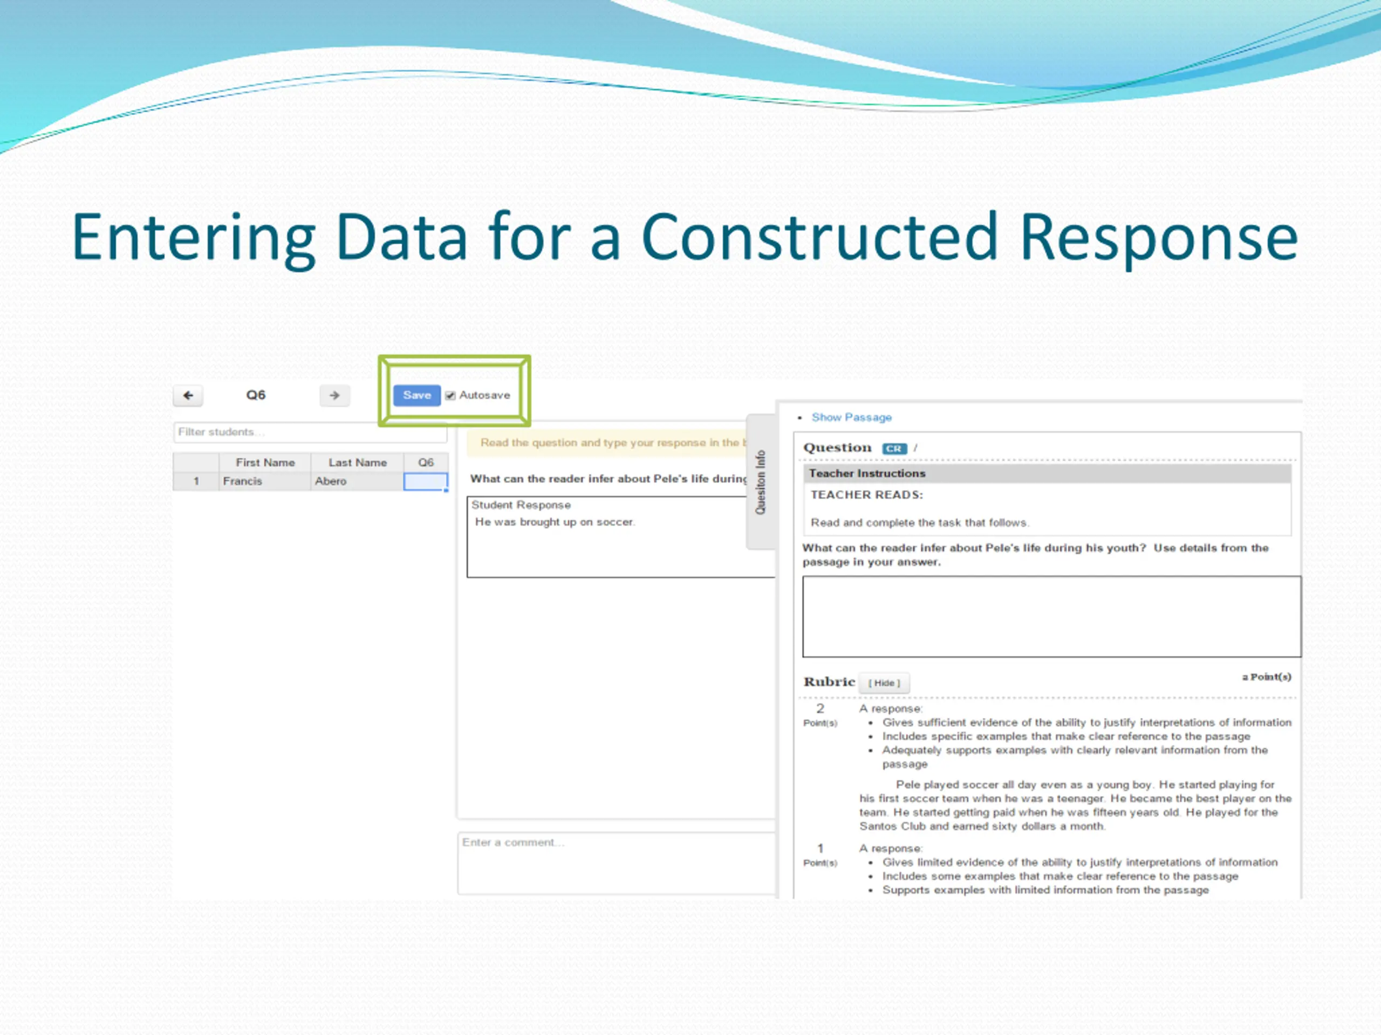The image size is (1381, 1035).
Task: Go to the previous question with back arrow
Action: coord(188,396)
